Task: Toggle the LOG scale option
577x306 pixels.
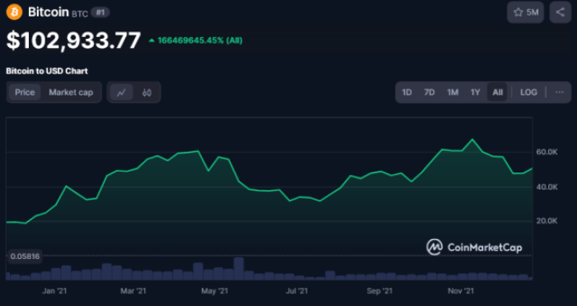Action: (528, 92)
